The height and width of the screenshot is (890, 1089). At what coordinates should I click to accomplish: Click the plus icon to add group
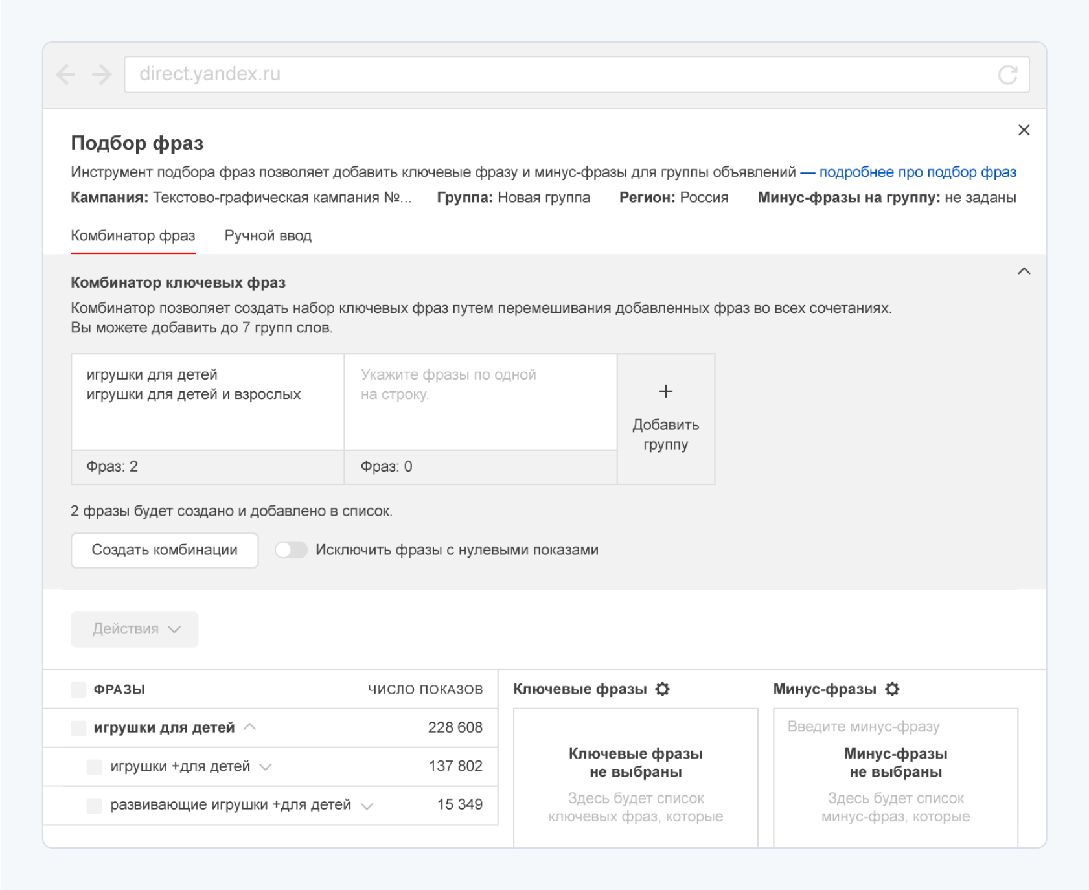point(665,391)
